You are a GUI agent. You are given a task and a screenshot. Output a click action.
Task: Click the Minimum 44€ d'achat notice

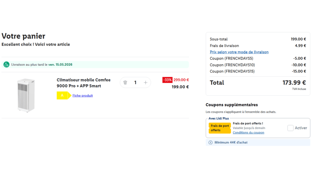258,142
